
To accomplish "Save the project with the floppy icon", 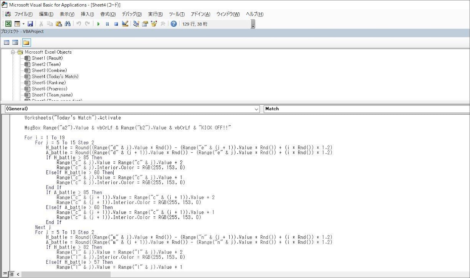I will [x=30, y=24].
